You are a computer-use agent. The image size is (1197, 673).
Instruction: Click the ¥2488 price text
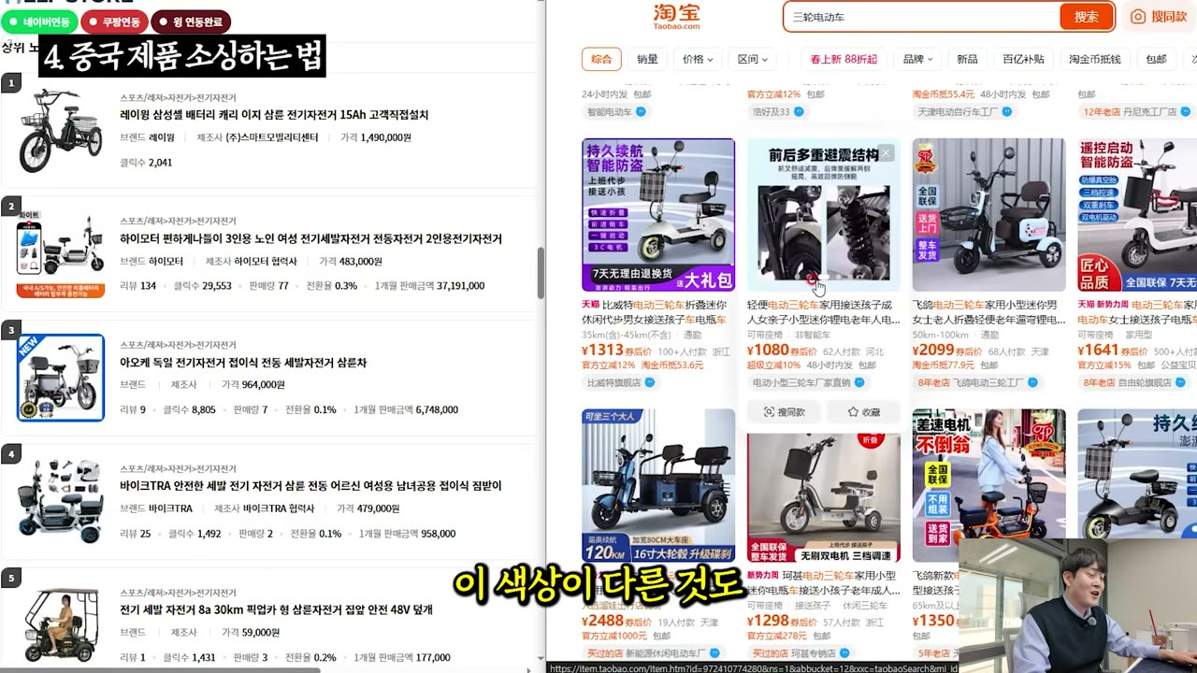pyautogui.click(x=602, y=621)
